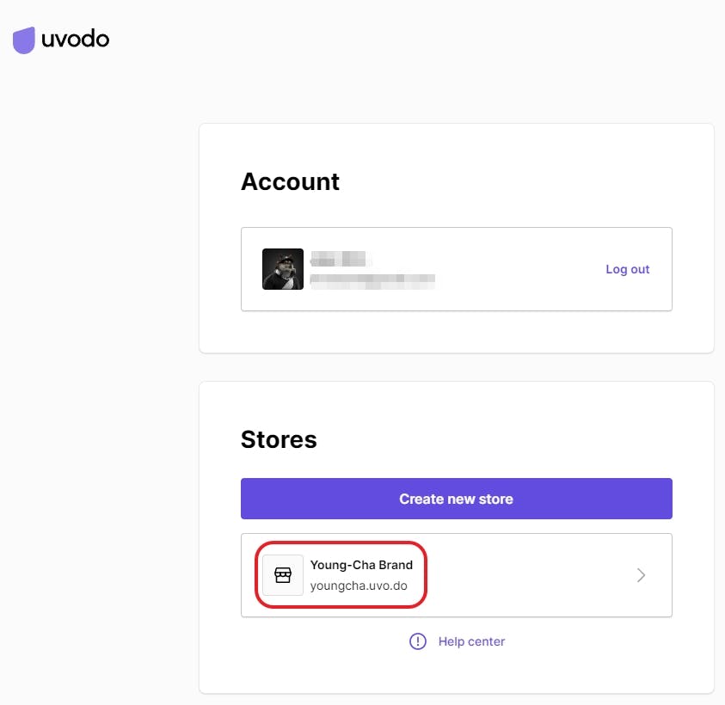725x705 pixels.
Task: Click the blurred account name
Action: [x=339, y=259]
